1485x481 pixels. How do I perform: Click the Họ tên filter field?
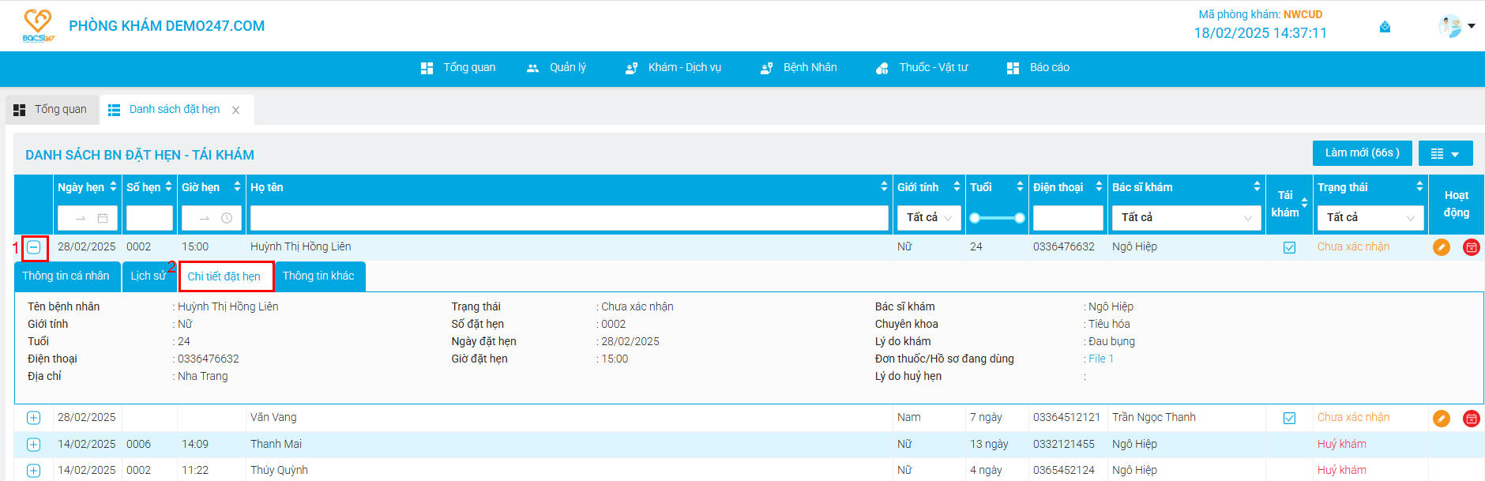570,218
